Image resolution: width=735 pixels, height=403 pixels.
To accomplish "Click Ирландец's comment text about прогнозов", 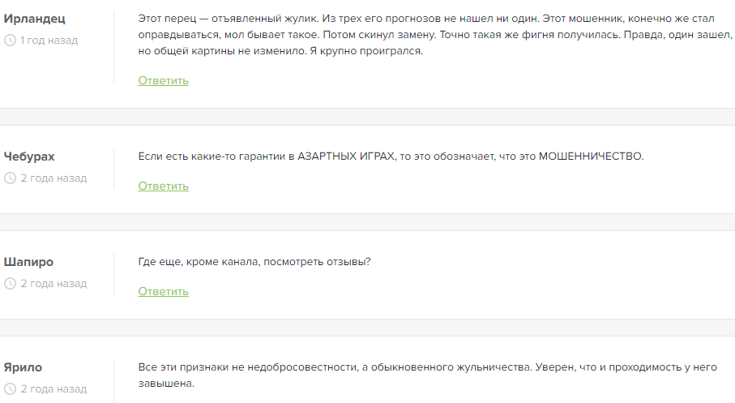I will point(426,34).
